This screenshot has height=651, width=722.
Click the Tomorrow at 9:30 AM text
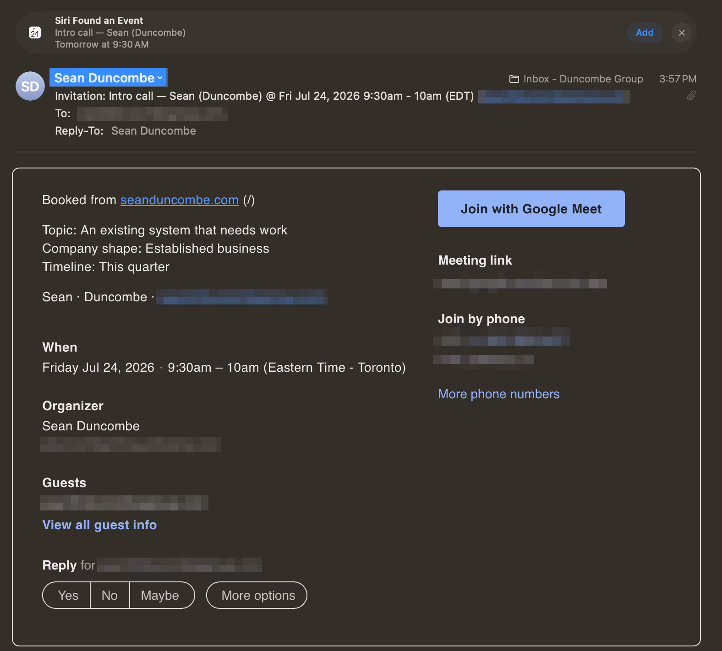pyautogui.click(x=102, y=44)
